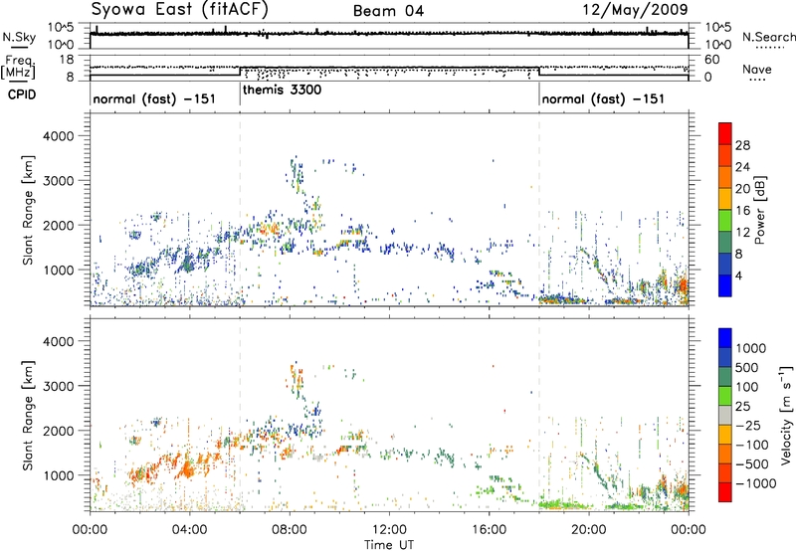Click the '20:00' time axis tick label
This screenshot has height=551, width=796.
click(589, 530)
